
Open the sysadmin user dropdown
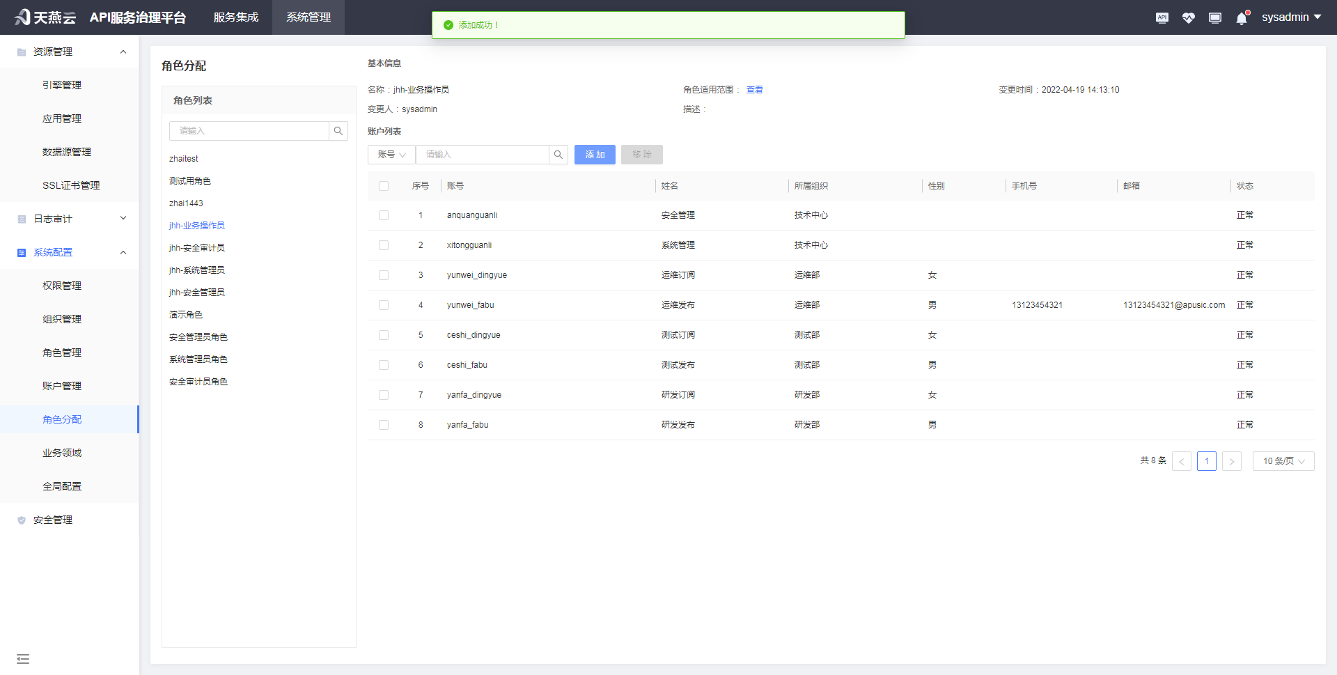pos(1291,17)
